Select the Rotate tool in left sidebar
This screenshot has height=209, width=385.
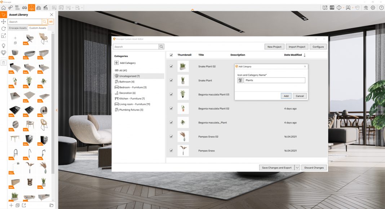[4, 28]
